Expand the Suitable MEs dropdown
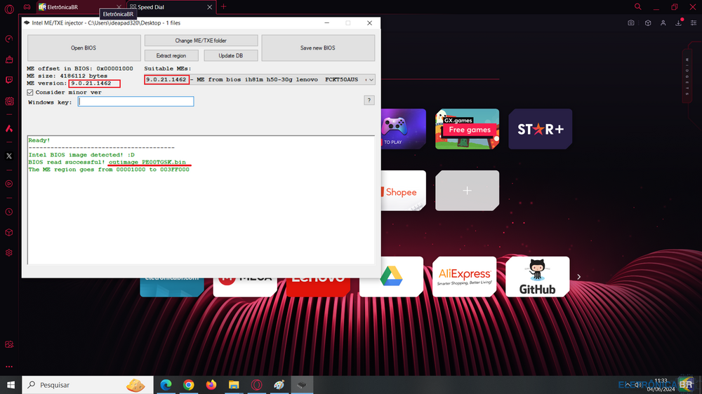 click(x=371, y=80)
